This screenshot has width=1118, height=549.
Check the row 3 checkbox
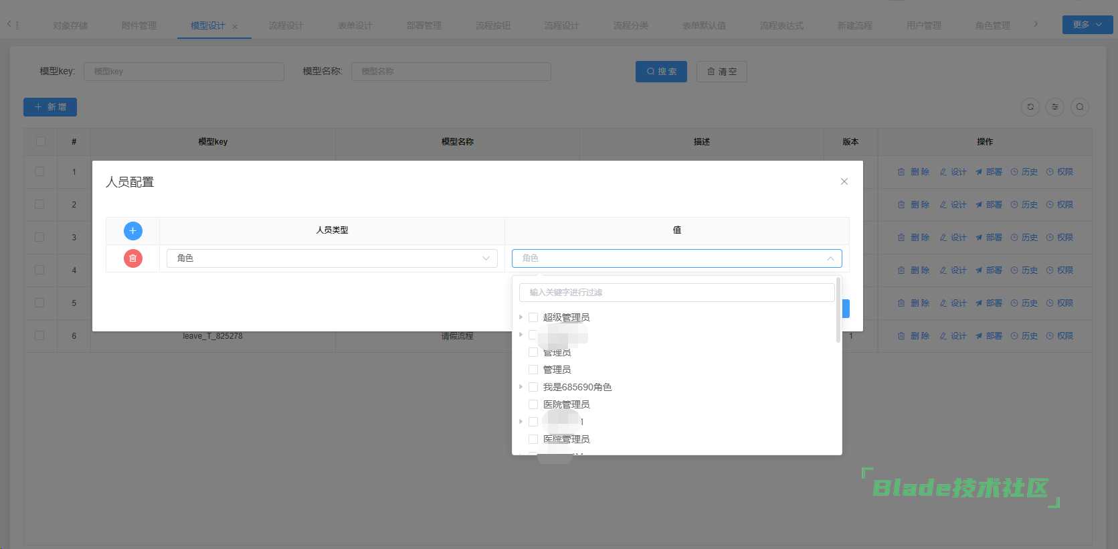pyautogui.click(x=39, y=237)
